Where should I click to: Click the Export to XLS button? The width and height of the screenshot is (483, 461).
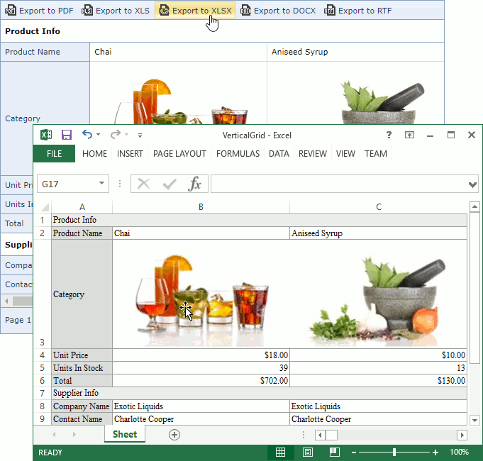click(x=115, y=11)
